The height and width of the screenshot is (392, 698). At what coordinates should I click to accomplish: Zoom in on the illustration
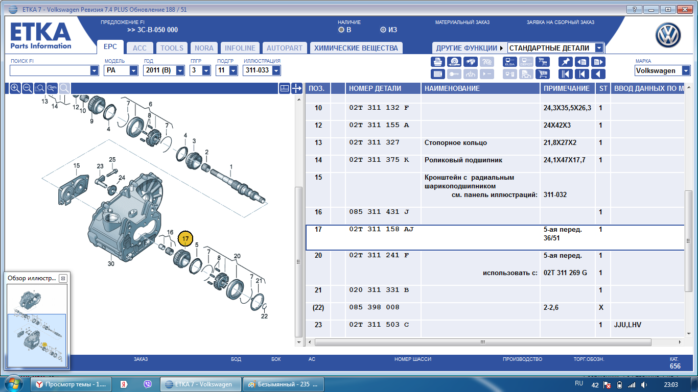pyautogui.click(x=15, y=88)
